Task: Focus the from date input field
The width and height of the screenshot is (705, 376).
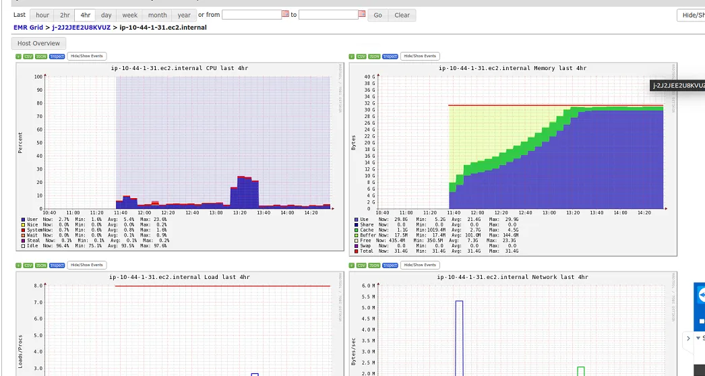Action: [x=252, y=14]
